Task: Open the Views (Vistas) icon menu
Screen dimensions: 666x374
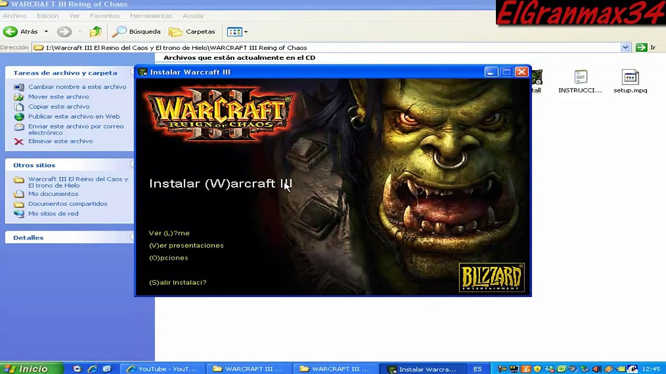Action: coord(237,32)
